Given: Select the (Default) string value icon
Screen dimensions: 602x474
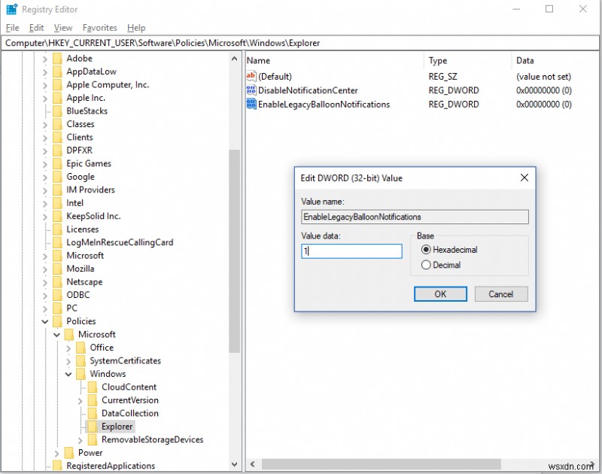Looking at the screenshot, I should (251, 76).
